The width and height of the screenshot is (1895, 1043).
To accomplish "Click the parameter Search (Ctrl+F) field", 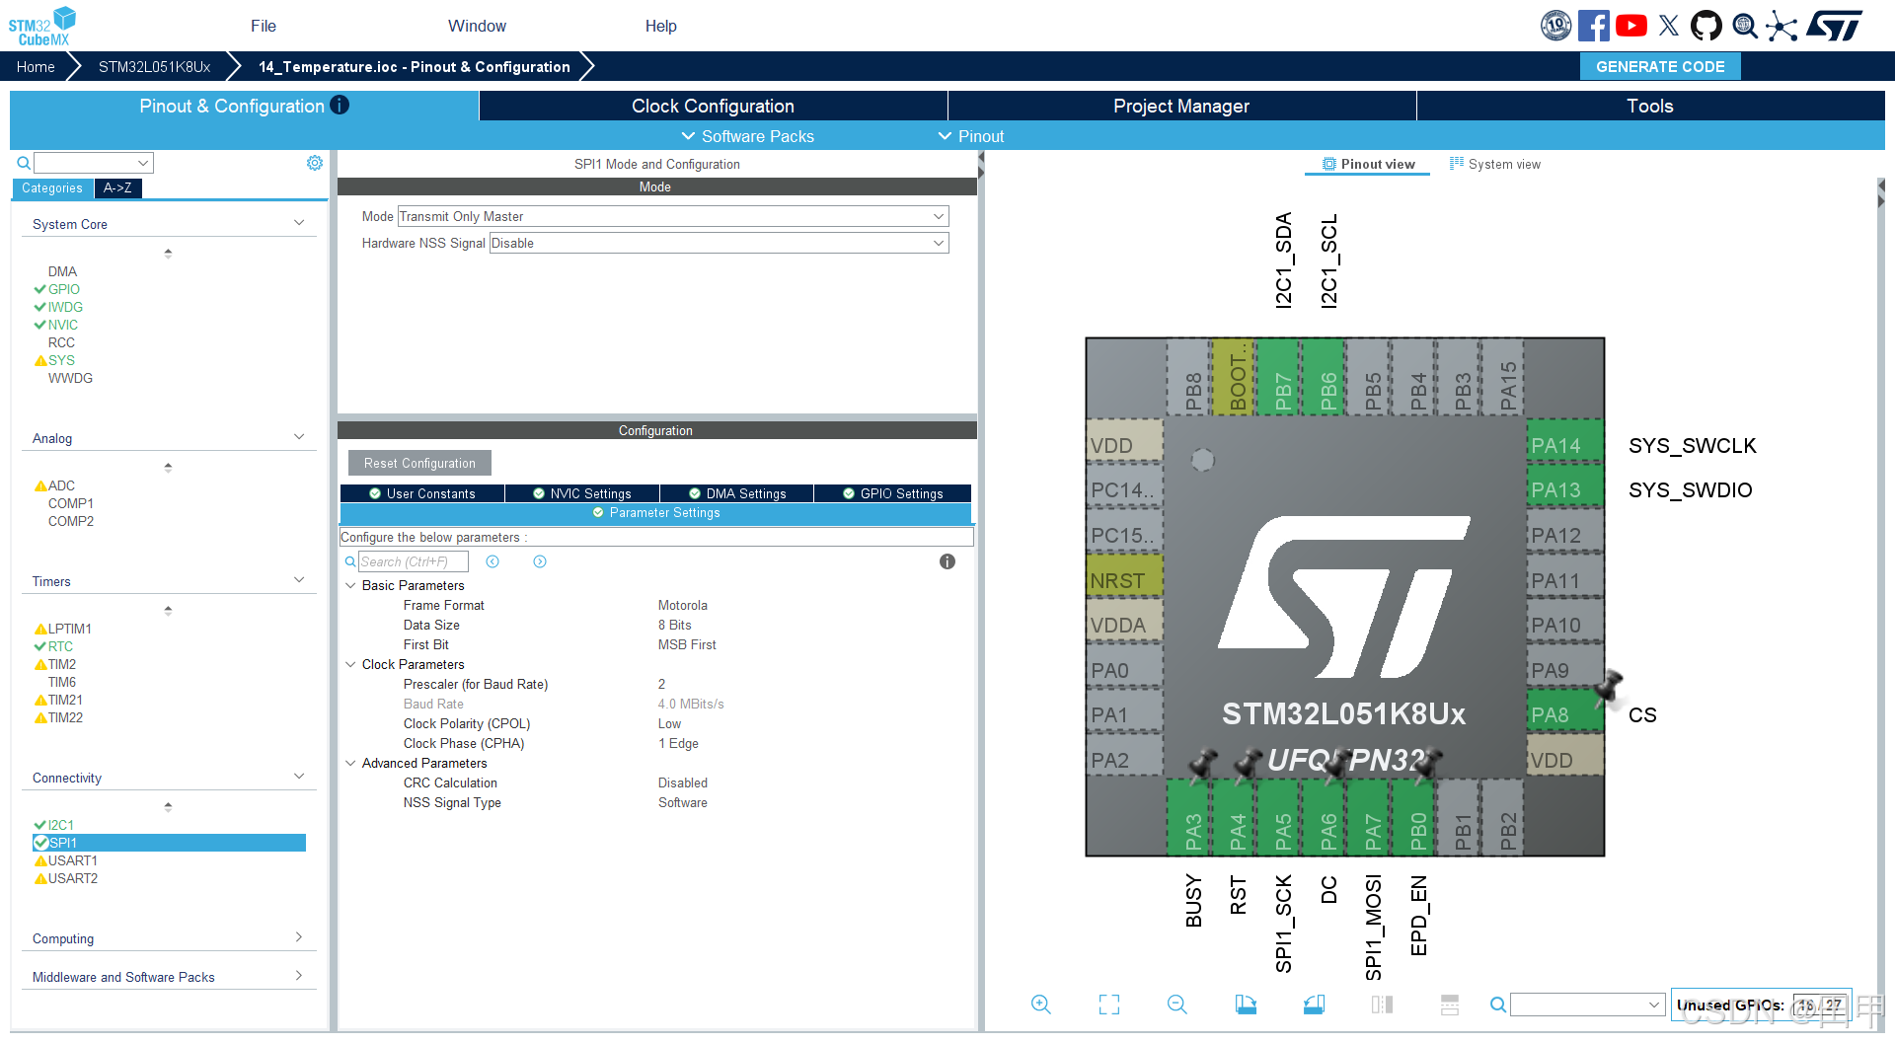I will tap(413, 561).
